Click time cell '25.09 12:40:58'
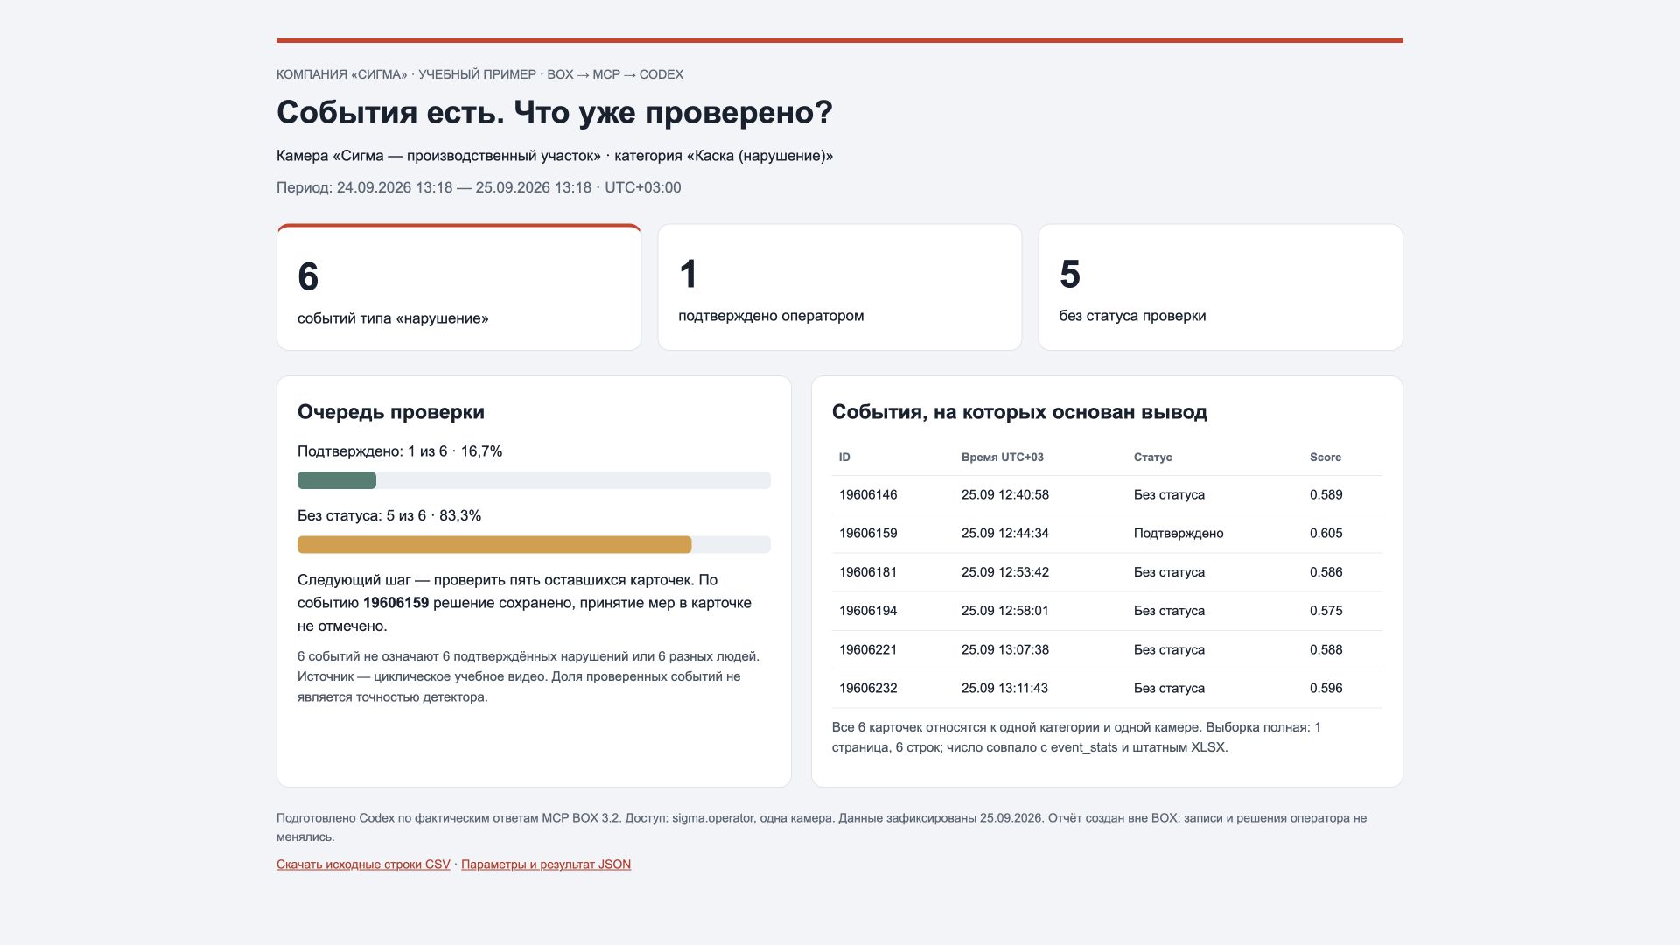 pyautogui.click(x=1005, y=495)
